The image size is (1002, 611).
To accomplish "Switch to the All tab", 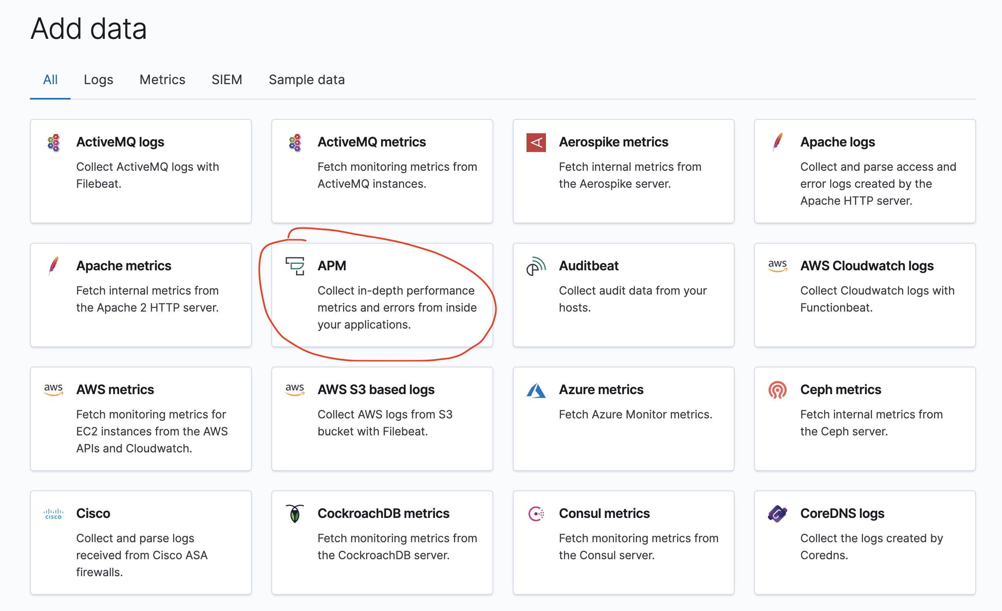I will 51,80.
